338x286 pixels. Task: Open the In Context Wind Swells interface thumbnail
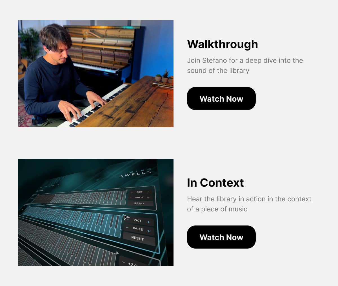tap(96, 212)
